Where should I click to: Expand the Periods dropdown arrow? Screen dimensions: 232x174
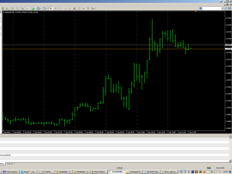[x=40, y=8]
